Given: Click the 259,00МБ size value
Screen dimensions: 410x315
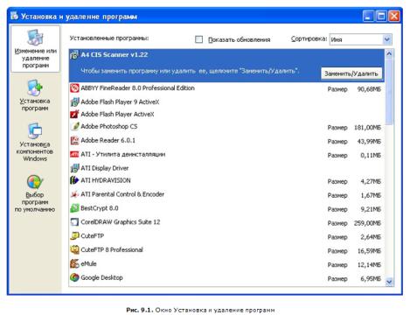Looking at the screenshot, I should coord(367,223).
